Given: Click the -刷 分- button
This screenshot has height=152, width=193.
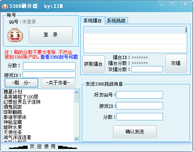Looking at the screenshot, I should [x=21, y=83].
